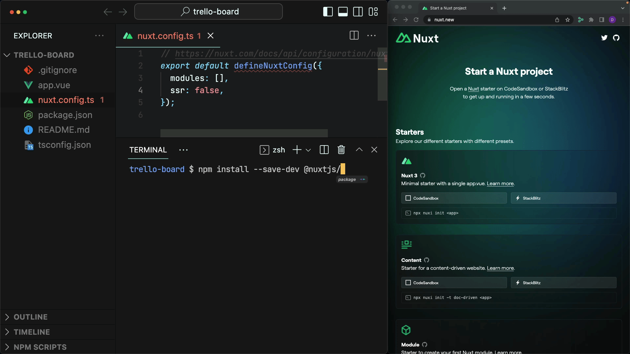The width and height of the screenshot is (630, 354).
Task: Open a new browser tab
Action: coord(504,8)
